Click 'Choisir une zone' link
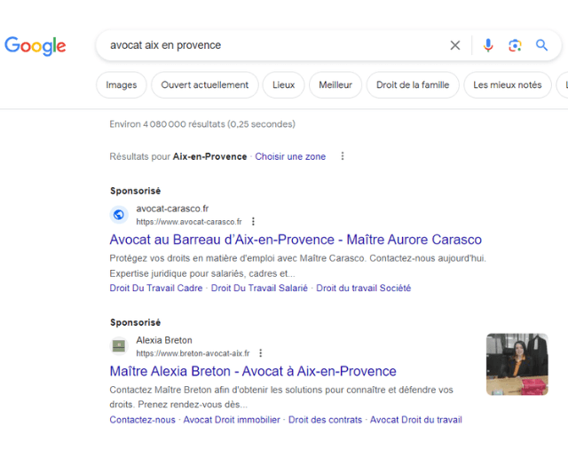This screenshot has height=466, width=568. tap(290, 156)
